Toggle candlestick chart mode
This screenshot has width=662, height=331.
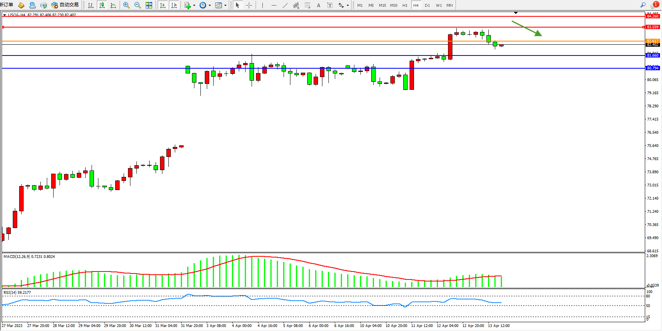[102, 5]
